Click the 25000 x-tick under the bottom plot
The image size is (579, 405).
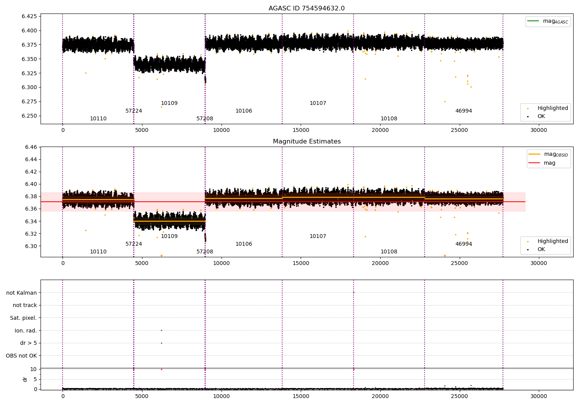click(x=459, y=396)
